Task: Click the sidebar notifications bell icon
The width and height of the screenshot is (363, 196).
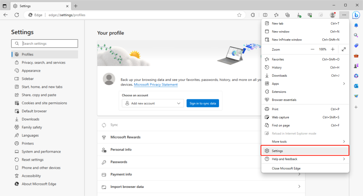Action: tap(356, 26)
